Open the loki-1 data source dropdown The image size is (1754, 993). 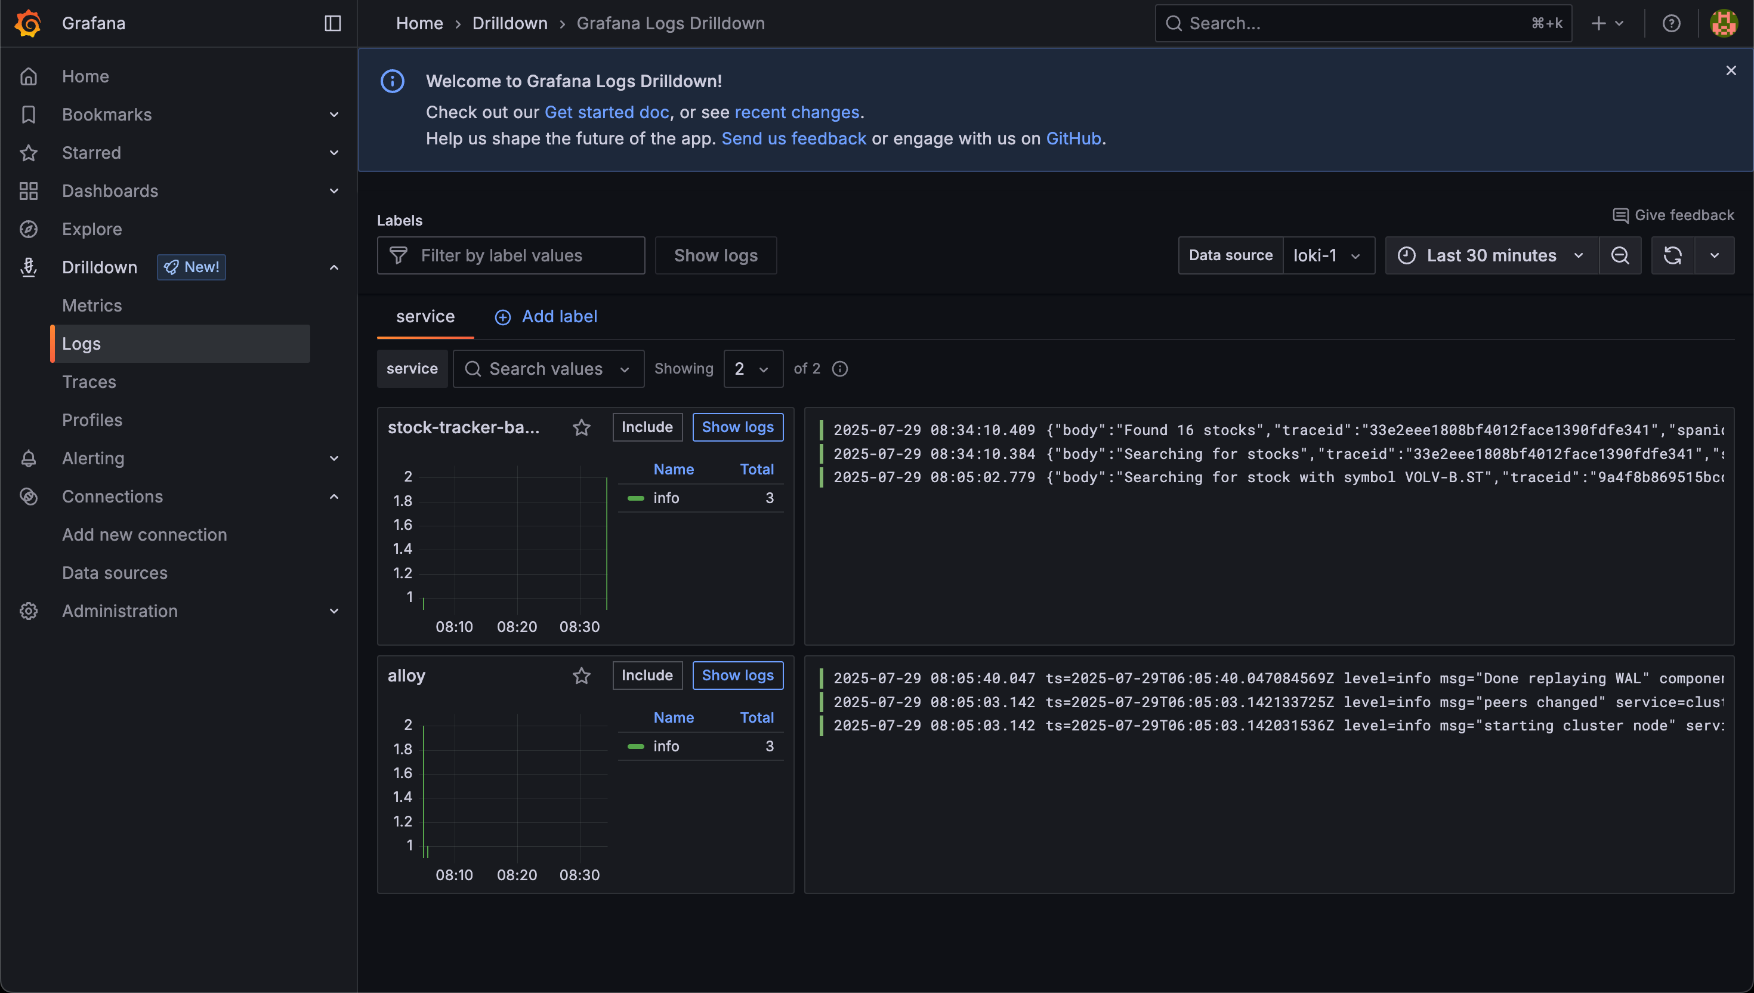(1328, 255)
